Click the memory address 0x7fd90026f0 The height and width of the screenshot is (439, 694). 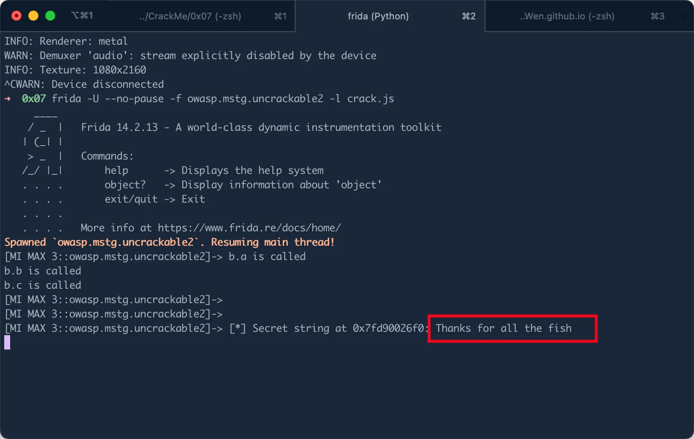coord(388,328)
